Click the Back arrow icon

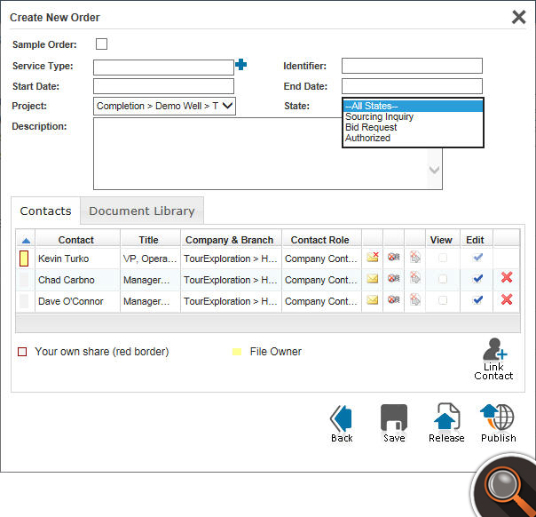pos(342,418)
